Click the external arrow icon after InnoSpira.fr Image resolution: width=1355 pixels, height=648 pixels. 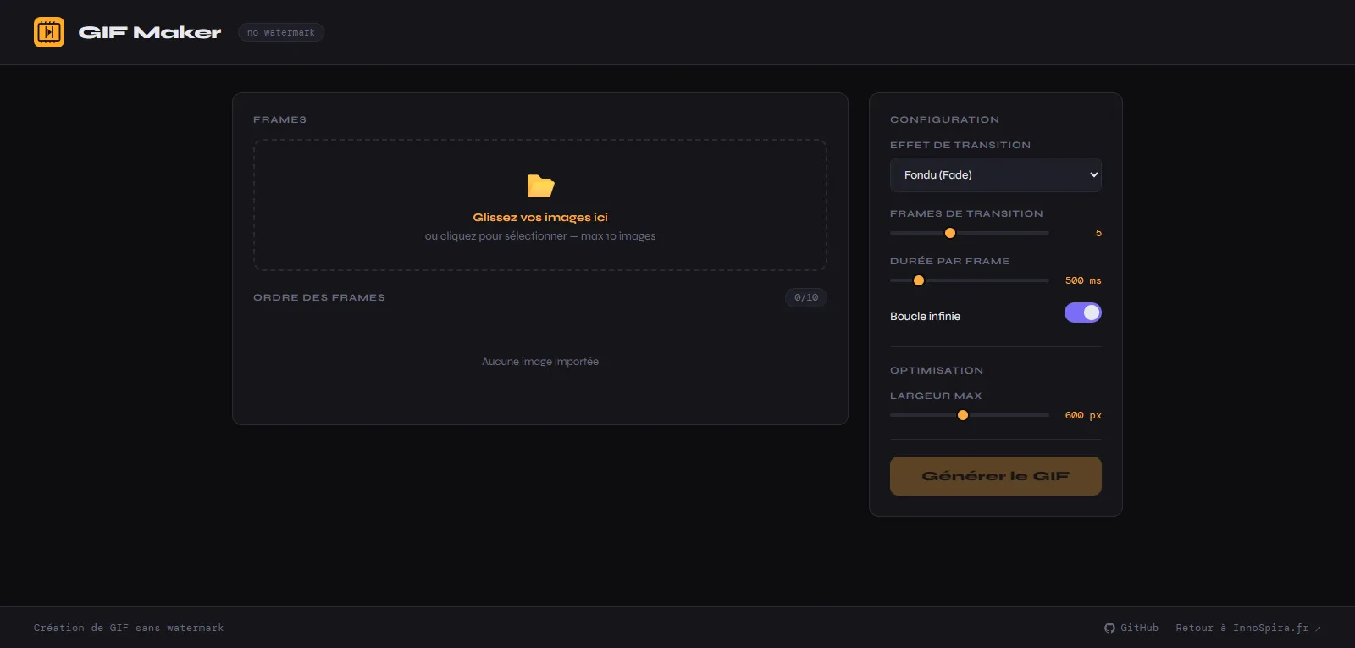pyautogui.click(x=1318, y=629)
